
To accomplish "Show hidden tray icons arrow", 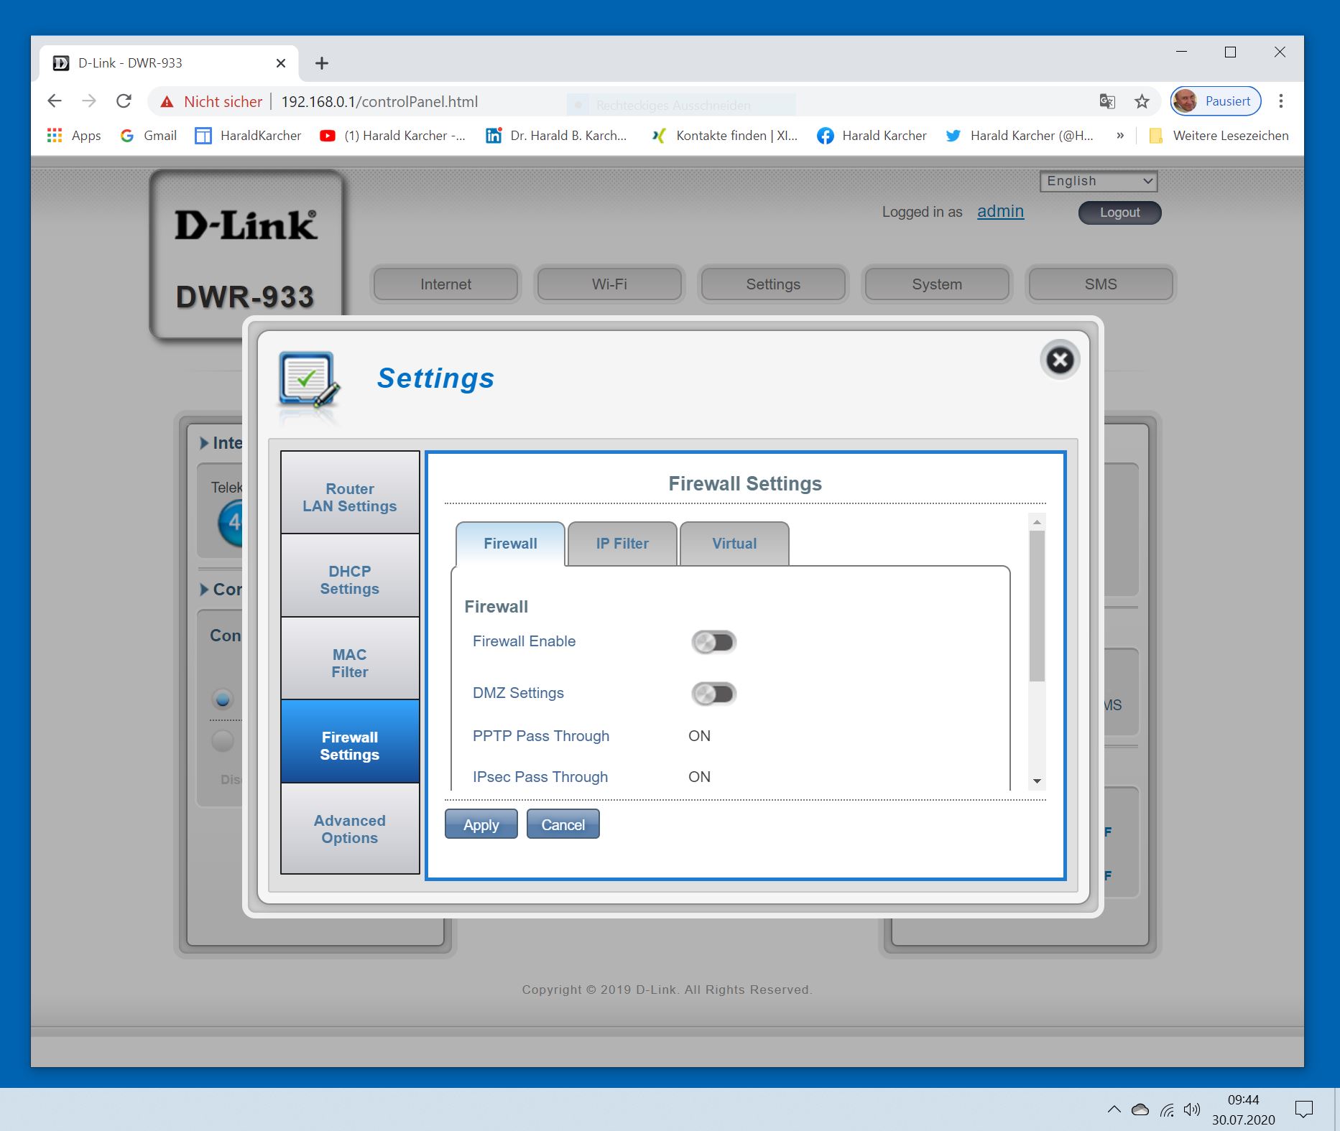I will click(1114, 1109).
